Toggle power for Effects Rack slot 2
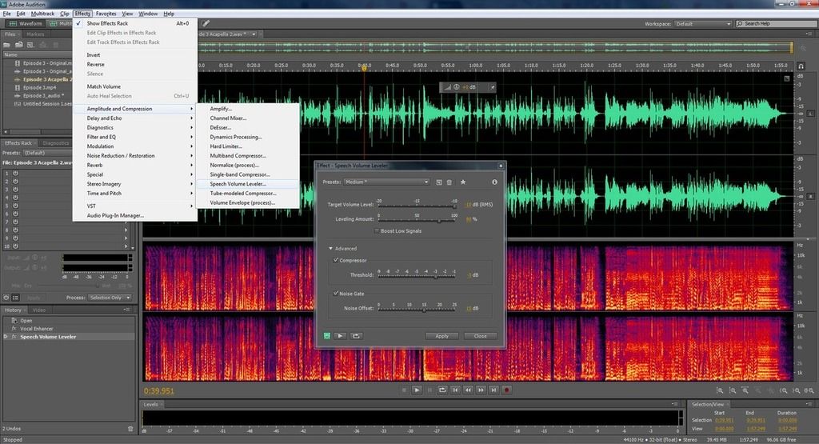This screenshot has width=819, height=444. click(x=16, y=182)
